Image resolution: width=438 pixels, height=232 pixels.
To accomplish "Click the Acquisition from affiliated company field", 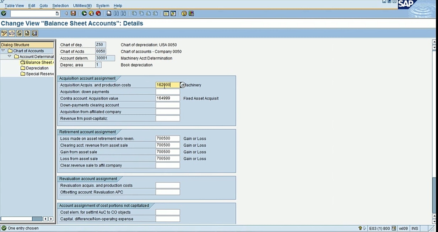I will (x=168, y=112).
